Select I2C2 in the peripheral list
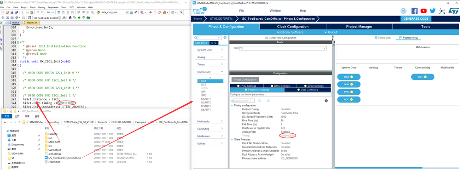This screenshot has height=170, width=460. click(x=204, y=85)
